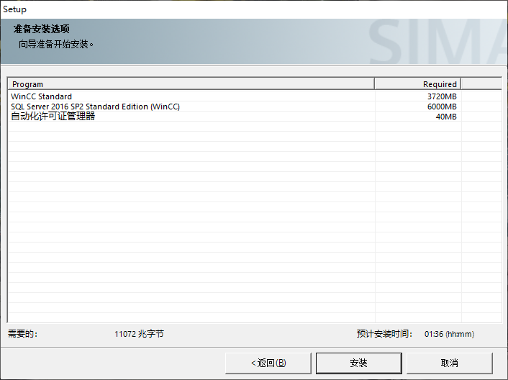Click the Setup window title

14,9
